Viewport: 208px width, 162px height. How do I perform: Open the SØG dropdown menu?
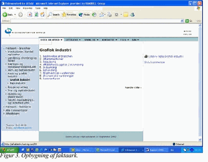pyautogui.click(x=135, y=40)
